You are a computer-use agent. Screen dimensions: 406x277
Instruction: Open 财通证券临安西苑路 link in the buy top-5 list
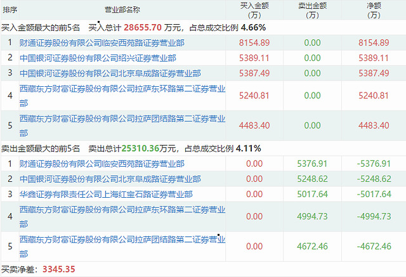(x=101, y=42)
